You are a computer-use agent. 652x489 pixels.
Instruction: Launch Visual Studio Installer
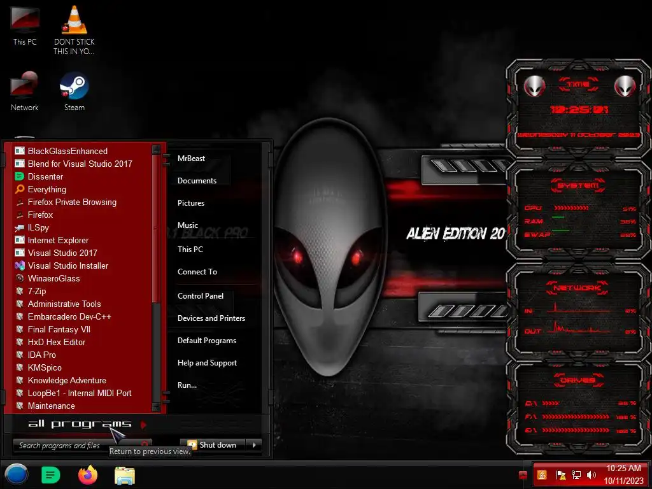pyautogui.click(x=67, y=266)
